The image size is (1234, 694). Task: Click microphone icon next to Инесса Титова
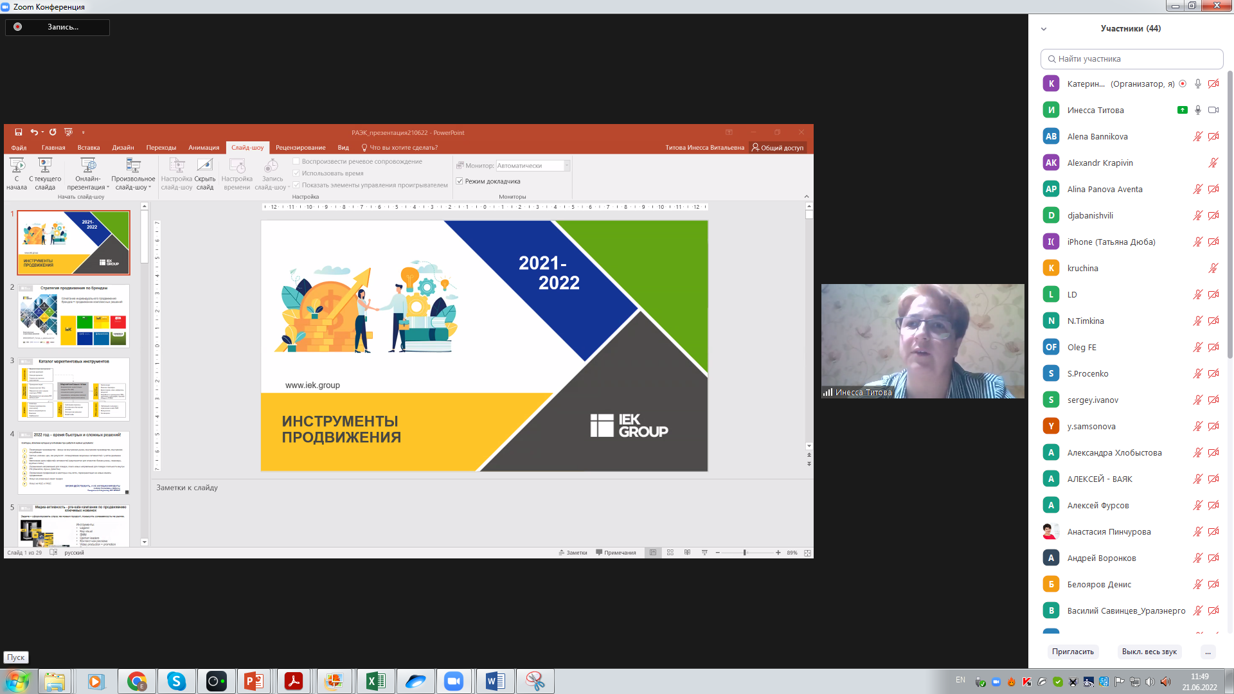[1198, 110]
